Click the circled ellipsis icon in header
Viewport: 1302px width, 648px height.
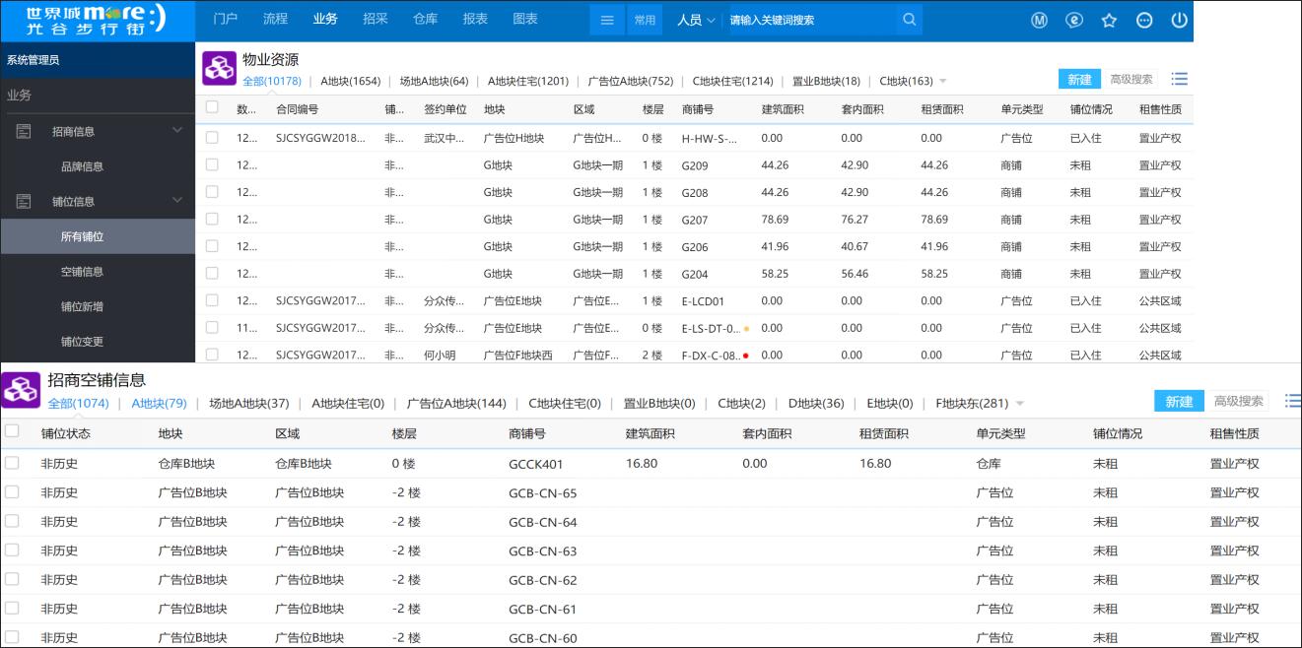1144,20
